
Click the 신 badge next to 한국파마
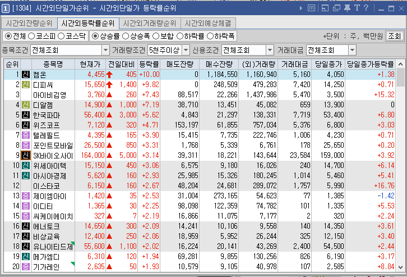pos(26,115)
